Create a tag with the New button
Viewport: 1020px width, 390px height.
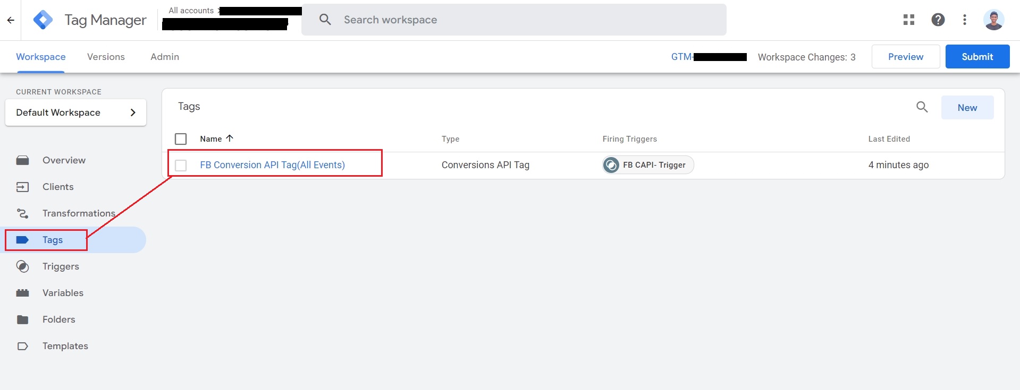pos(967,108)
